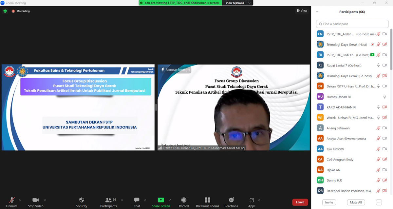Image resolution: width=393 pixels, height=209 pixels.
Task: Click the crossed camera icon for Anang Setiawan
Action: [384, 128]
